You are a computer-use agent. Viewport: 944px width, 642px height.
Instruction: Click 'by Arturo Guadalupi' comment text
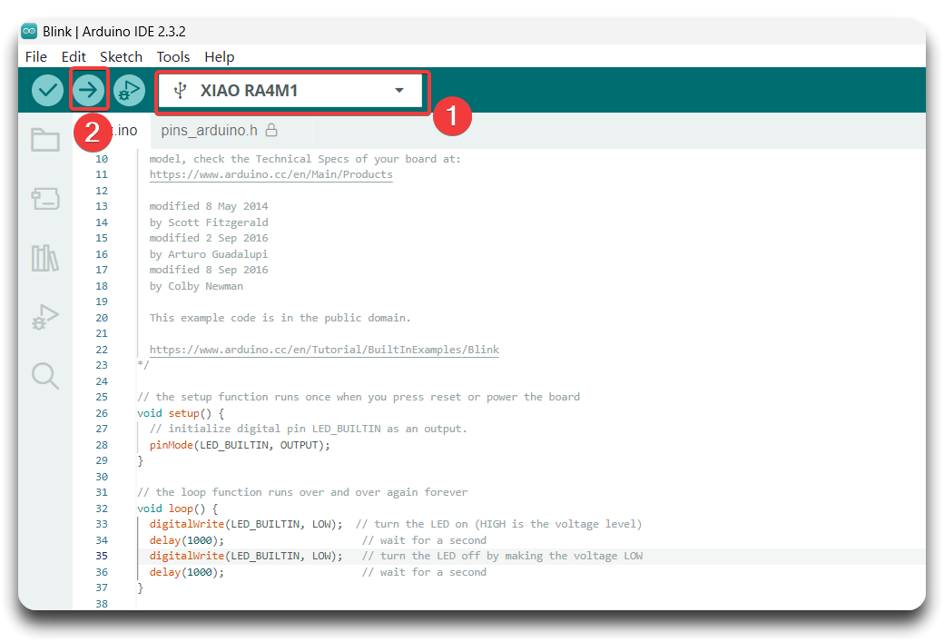[209, 254]
